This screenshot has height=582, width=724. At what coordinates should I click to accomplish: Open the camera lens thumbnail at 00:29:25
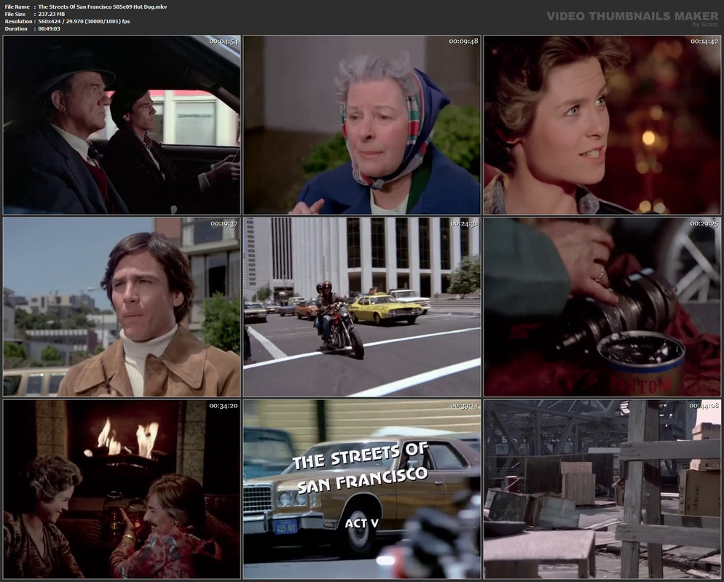coord(602,307)
